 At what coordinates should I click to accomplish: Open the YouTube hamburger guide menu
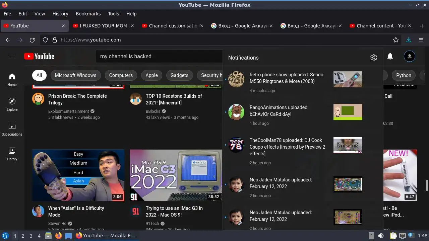click(12, 56)
